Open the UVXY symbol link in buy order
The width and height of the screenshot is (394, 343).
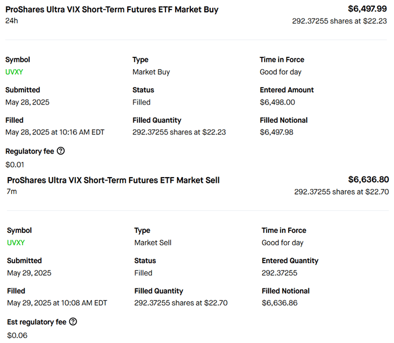(x=14, y=72)
